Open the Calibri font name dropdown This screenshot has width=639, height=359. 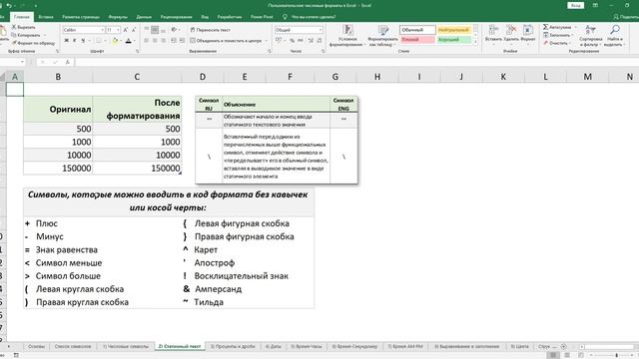point(102,30)
